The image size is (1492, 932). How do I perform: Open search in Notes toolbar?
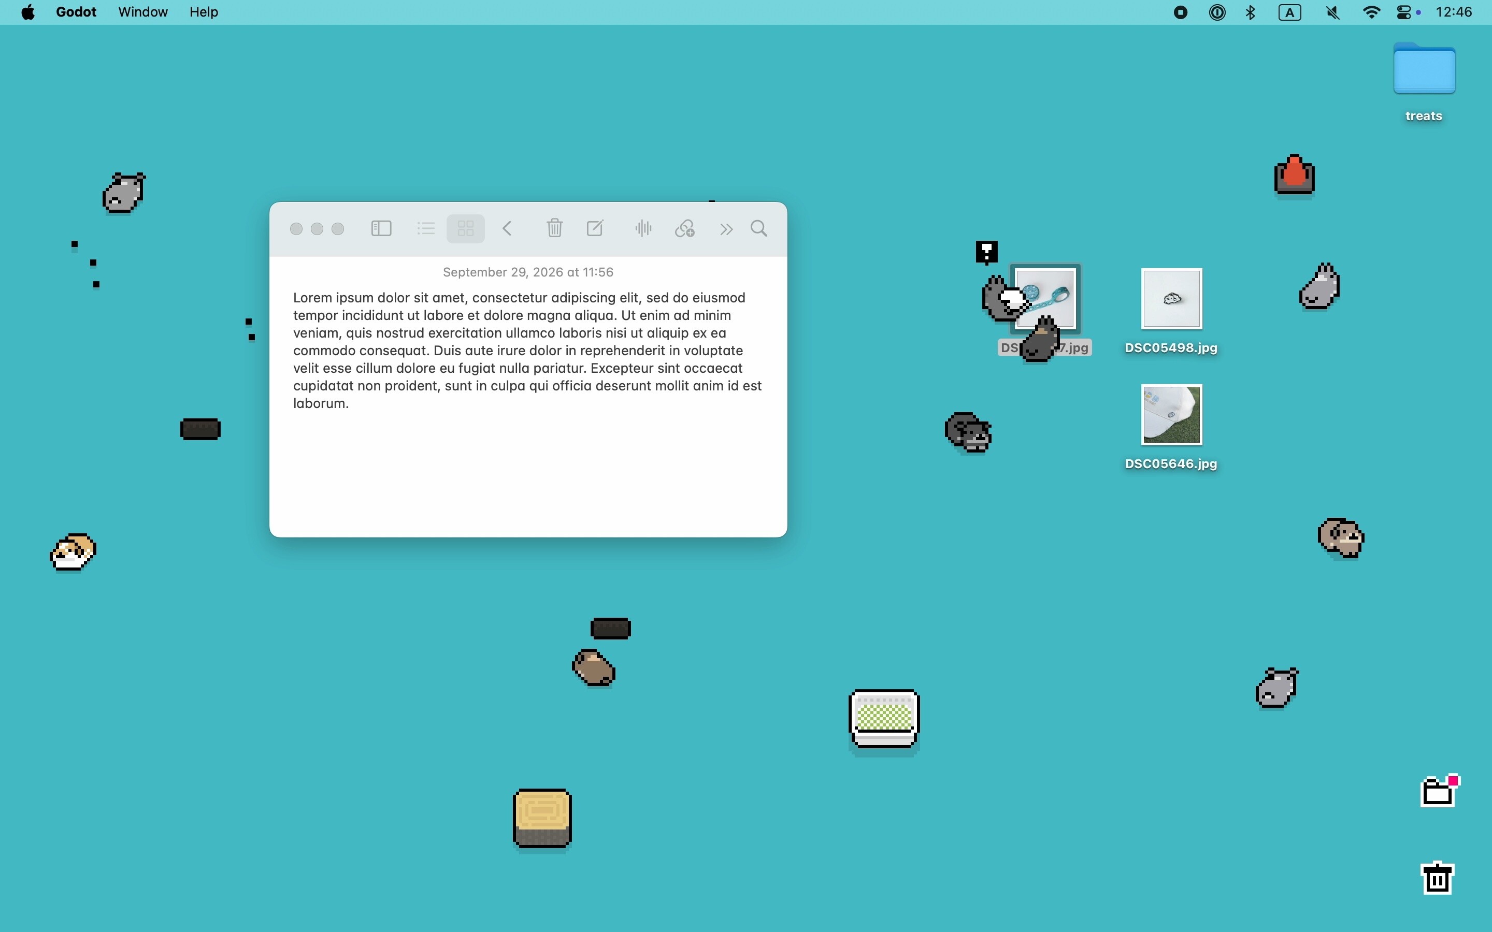(x=759, y=229)
